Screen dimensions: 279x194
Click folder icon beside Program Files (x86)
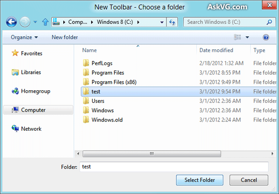click(x=86, y=82)
